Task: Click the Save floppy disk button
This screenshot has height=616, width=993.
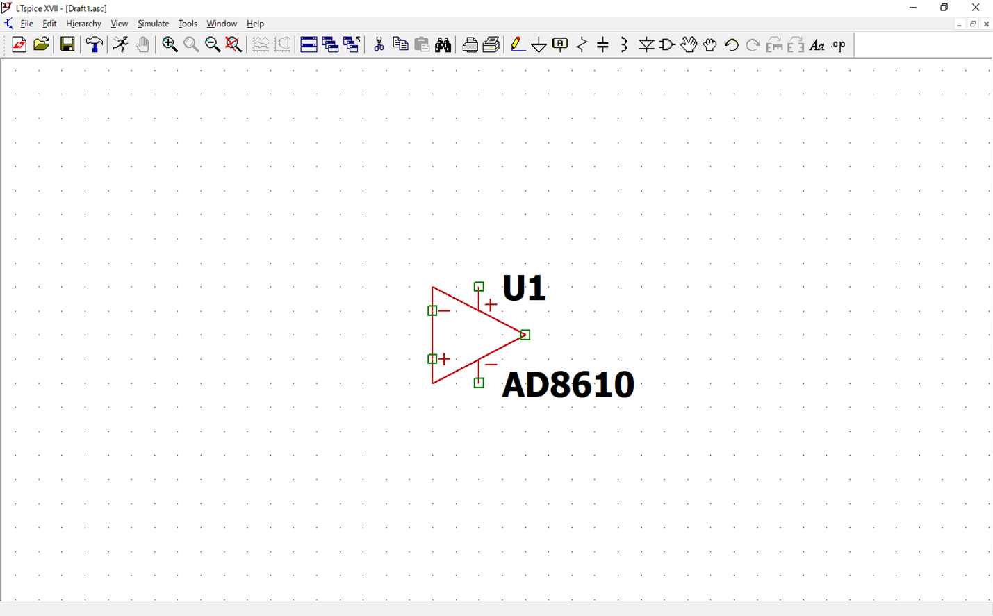Action: (67, 45)
